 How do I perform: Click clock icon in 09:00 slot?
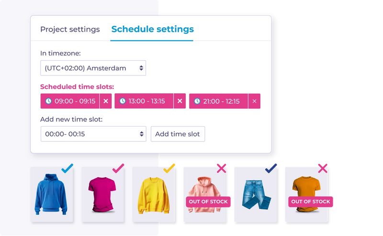48,101
